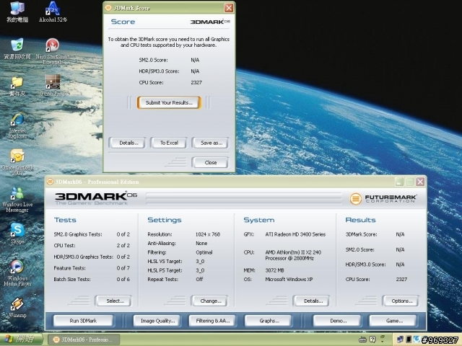Click the 3DMark06 Professional Edition title bar icon

pyautogui.click(x=50, y=182)
